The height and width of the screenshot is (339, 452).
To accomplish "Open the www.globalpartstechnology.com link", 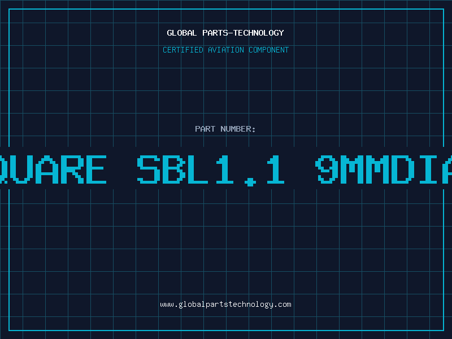I will (x=225, y=305).
